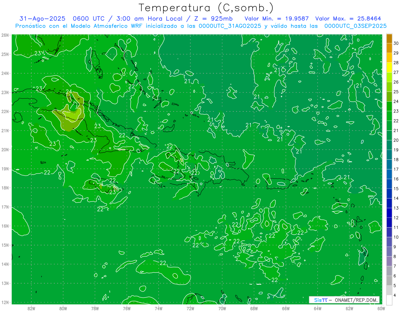Screen dimensions: 405x313
Task: Select the orange swatch between 29 and 30
Action: [x=389, y=48]
